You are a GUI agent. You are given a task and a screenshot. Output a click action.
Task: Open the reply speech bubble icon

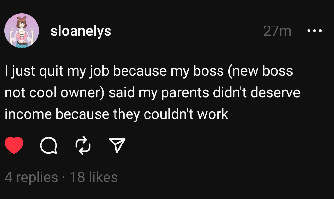48,145
